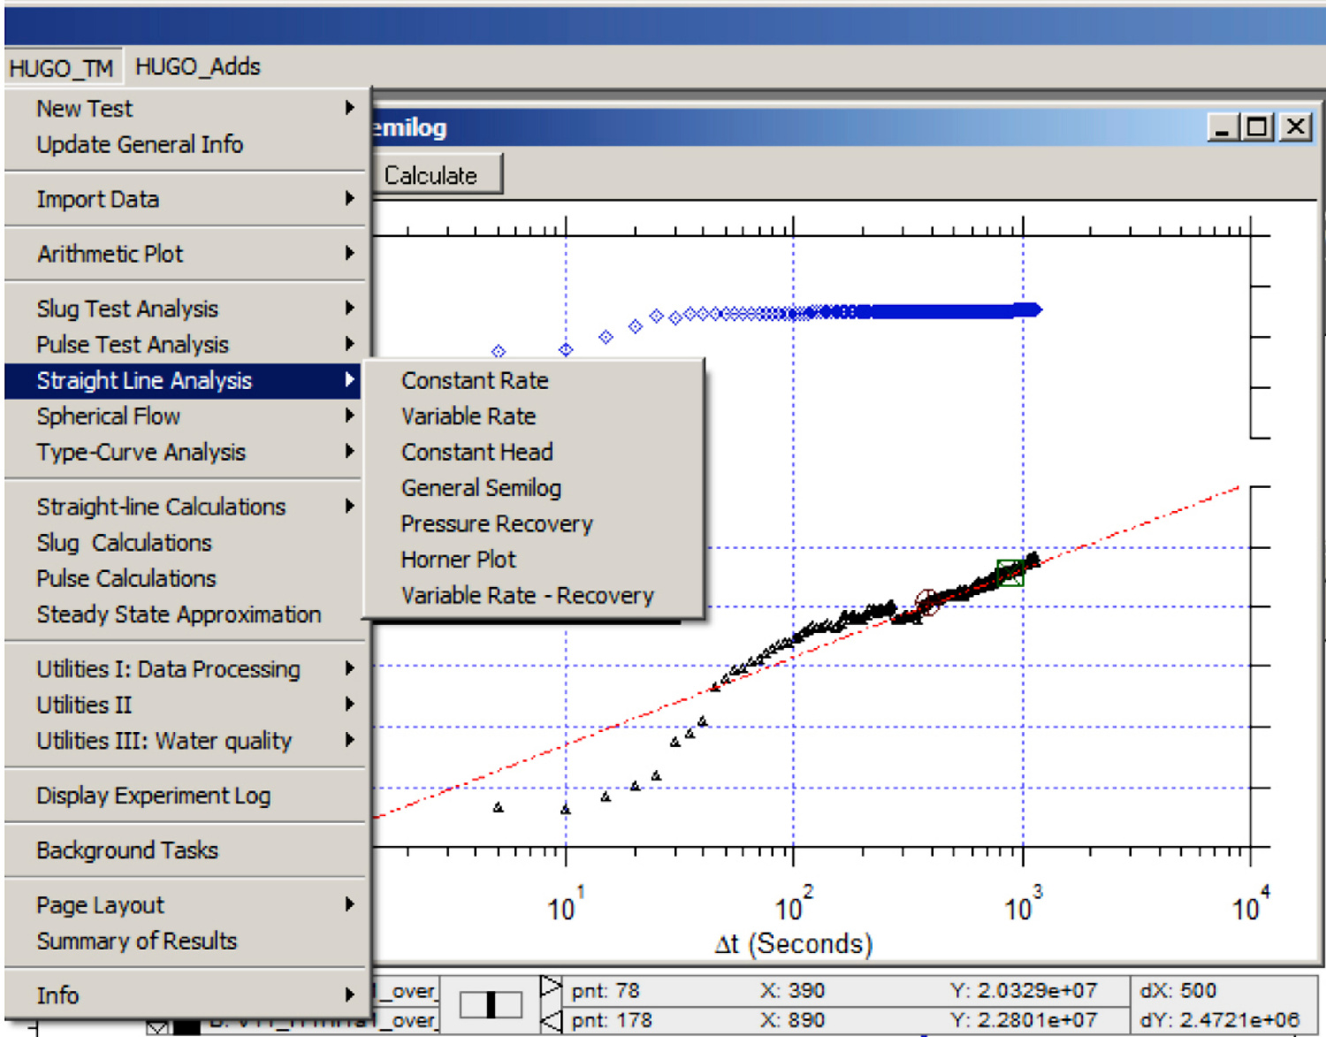Viewport: 1326px width, 1037px height.
Task: Click the green square cursor on plot
Action: click(x=1010, y=573)
